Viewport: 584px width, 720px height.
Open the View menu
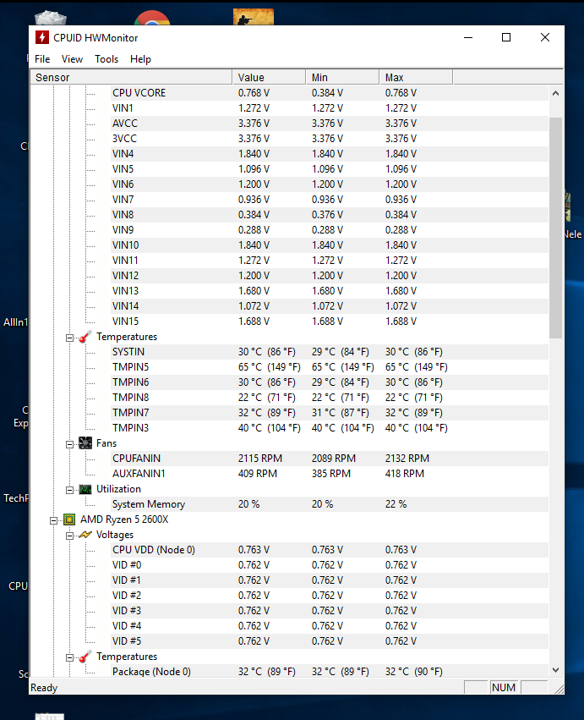click(x=72, y=59)
